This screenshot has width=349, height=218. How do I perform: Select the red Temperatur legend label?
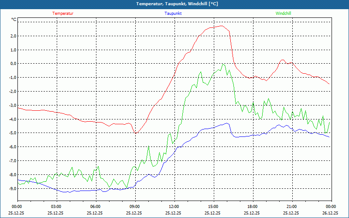coord(63,14)
